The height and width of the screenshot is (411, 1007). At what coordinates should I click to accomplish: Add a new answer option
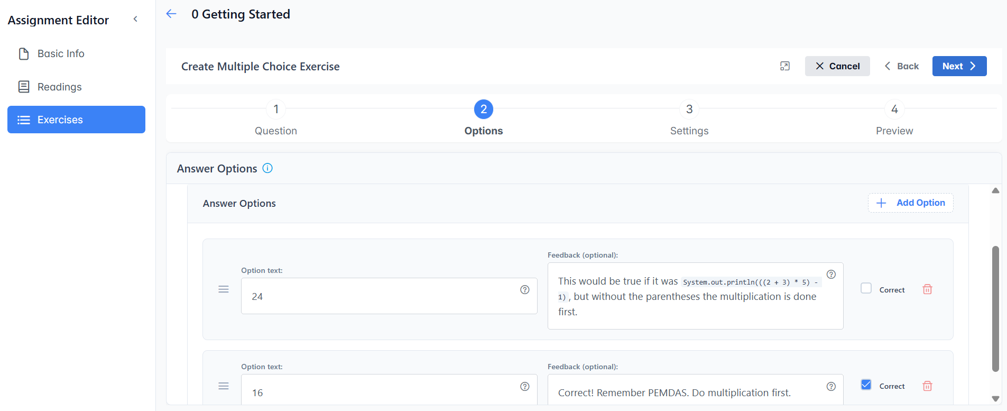coord(910,203)
